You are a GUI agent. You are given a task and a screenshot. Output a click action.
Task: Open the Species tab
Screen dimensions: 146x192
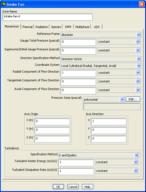click(x=56, y=27)
